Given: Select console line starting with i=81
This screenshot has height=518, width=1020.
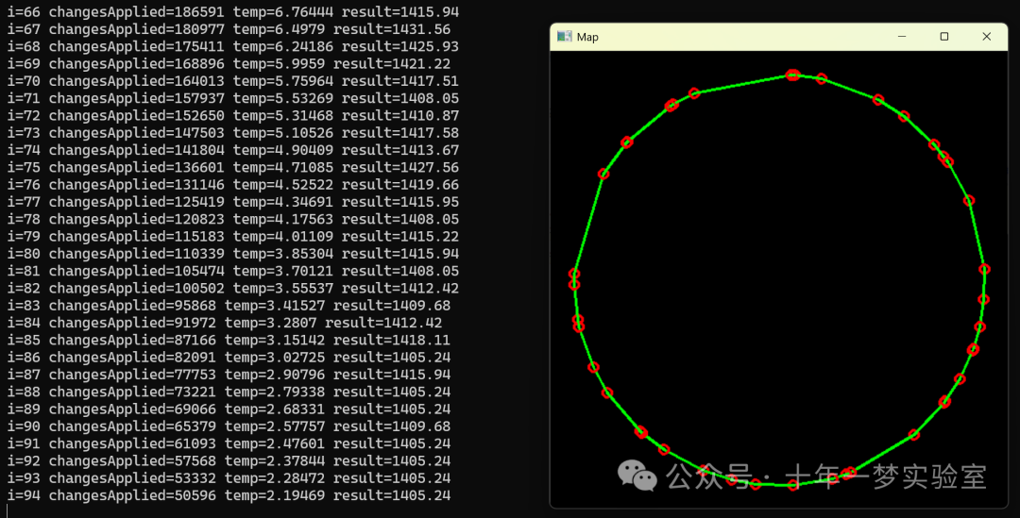Looking at the screenshot, I should pos(233,271).
